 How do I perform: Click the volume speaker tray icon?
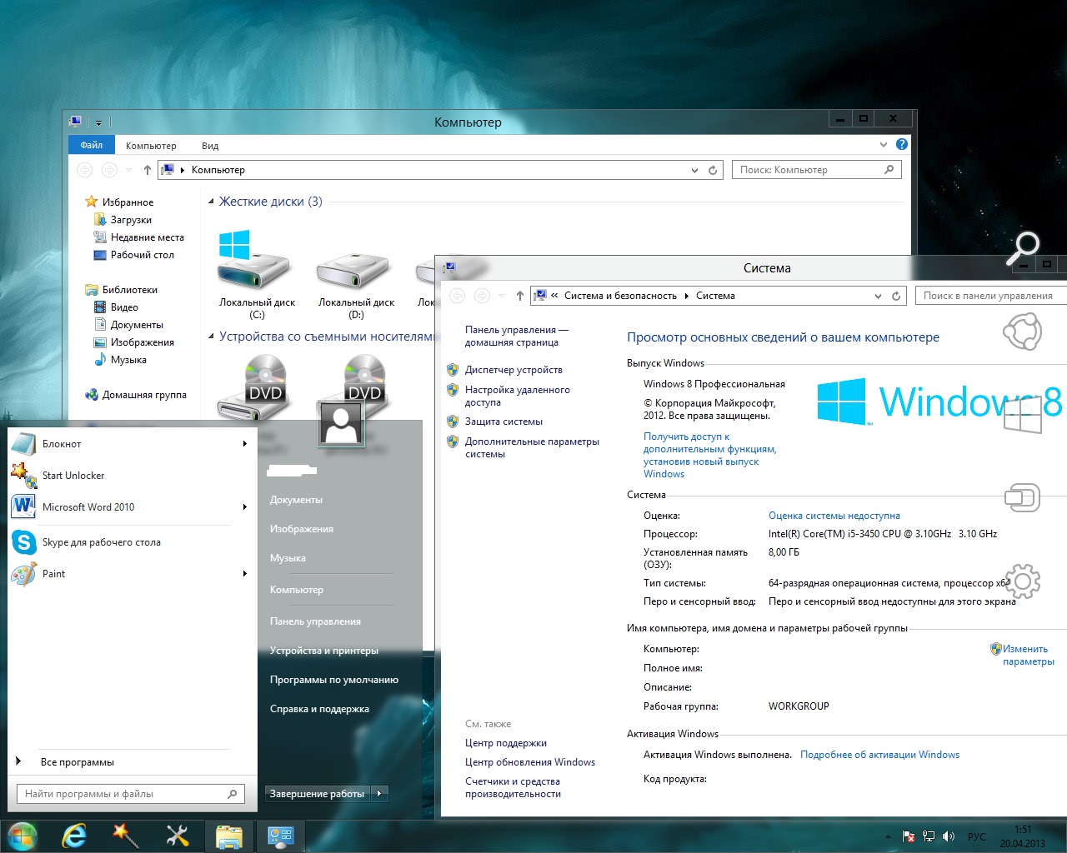click(x=947, y=836)
